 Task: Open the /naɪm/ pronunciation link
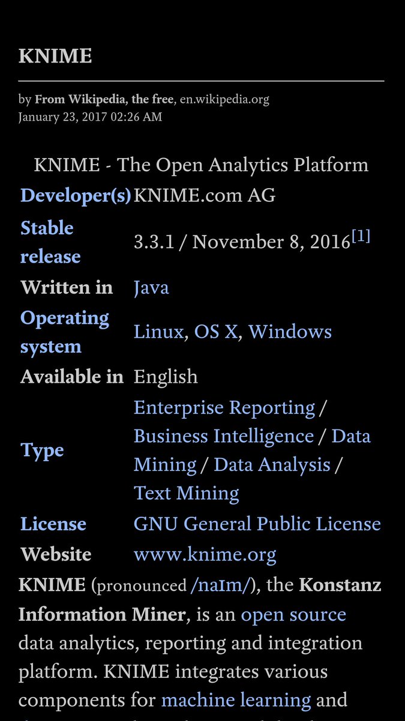[220, 586]
